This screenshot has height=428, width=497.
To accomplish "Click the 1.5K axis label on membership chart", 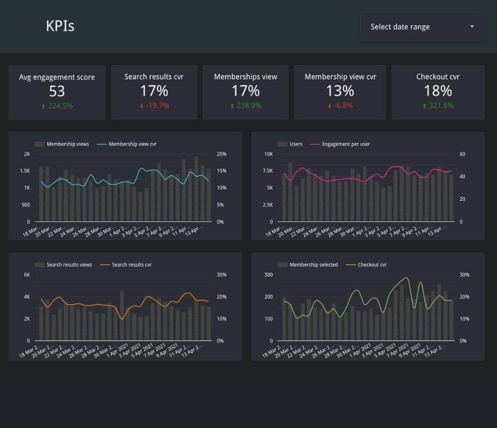I will coord(25,171).
